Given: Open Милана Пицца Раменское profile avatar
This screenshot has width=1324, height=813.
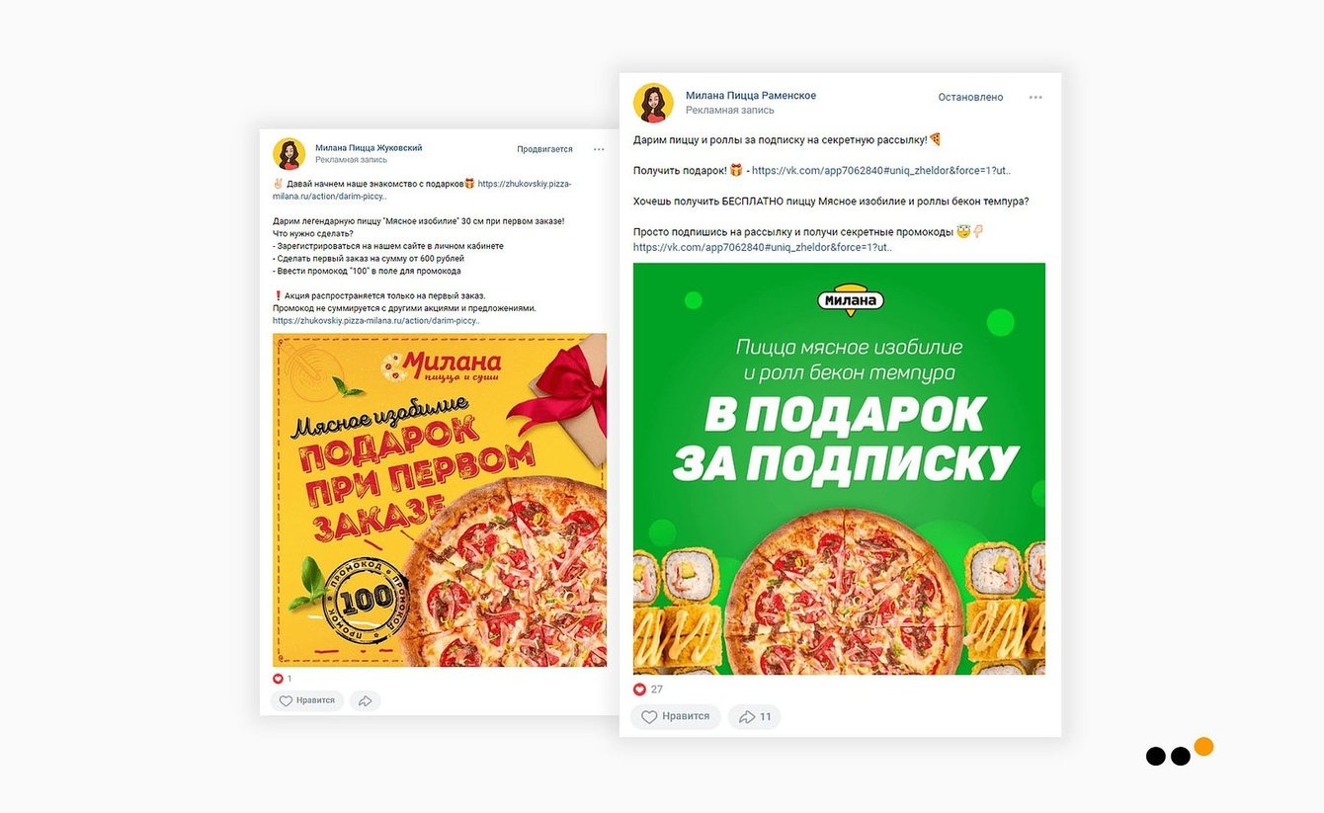Looking at the screenshot, I should point(653,103).
